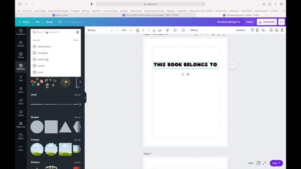Toggle italic formatting
The width and height of the screenshot is (301, 169).
coord(149,30)
